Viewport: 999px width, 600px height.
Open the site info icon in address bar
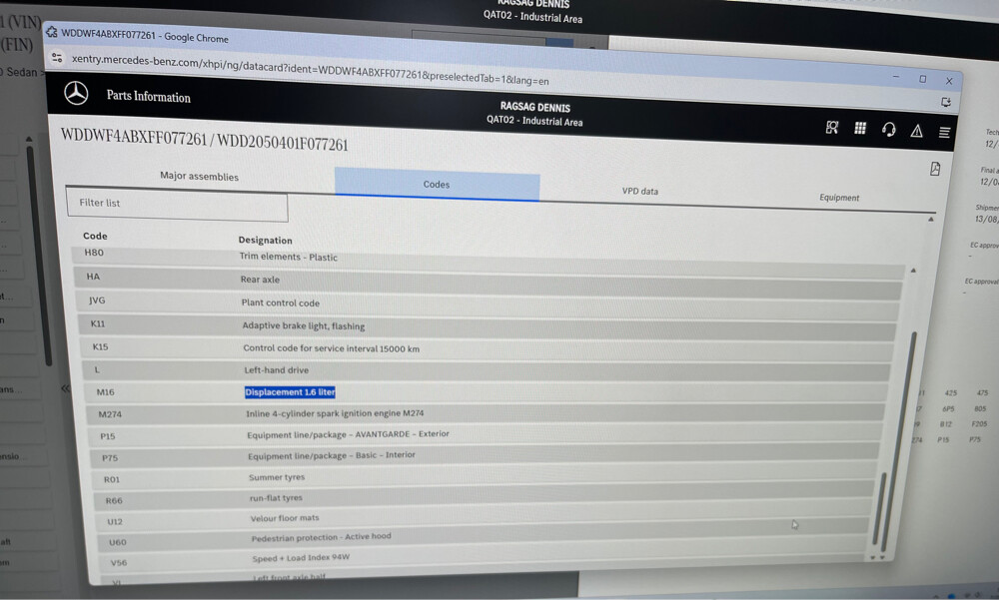point(57,57)
